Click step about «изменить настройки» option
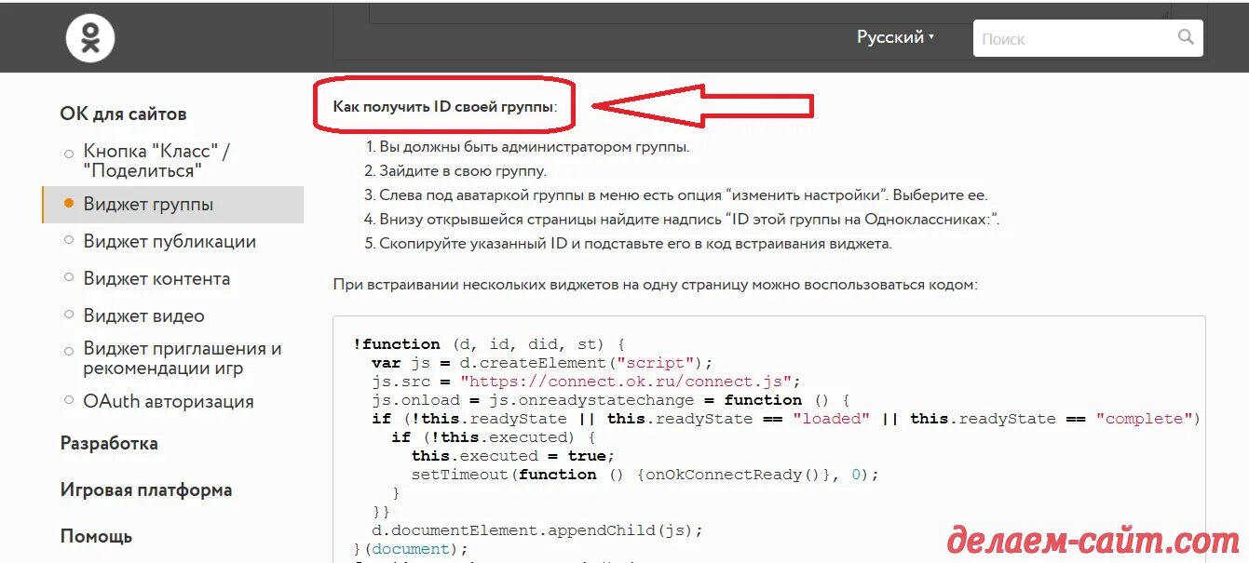This screenshot has width=1249, height=563. pos(683,195)
